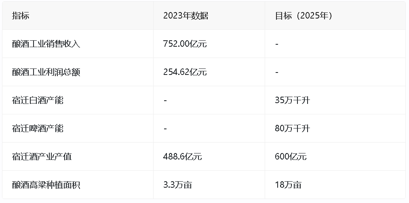
Task: Click the 752.00亿元 value cell
Action: tap(185, 44)
